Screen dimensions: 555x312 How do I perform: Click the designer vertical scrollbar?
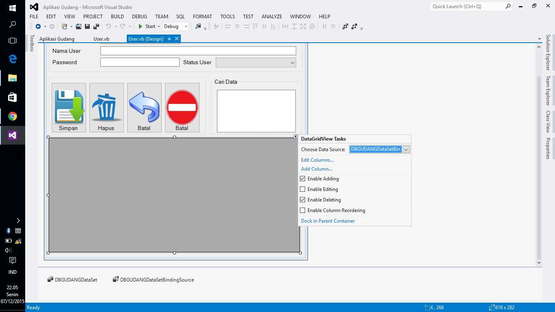pos(539,154)
